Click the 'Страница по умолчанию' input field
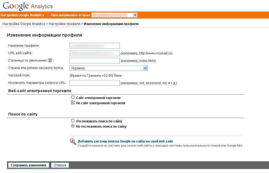The height and width of the screenshot is (173, 269). click(x=95, y=61)
